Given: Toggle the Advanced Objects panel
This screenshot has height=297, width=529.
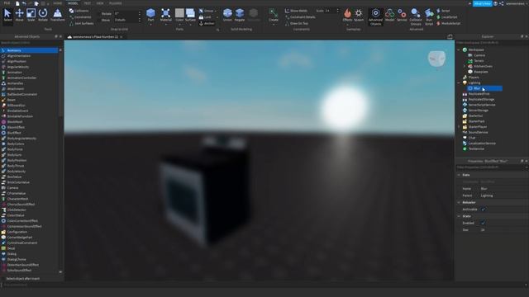Looking at the screenshot, I should tap(375, 16).
